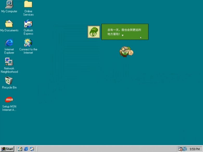
Task: Click the green Chinese dialogue box
Action: tap(125, 32)
